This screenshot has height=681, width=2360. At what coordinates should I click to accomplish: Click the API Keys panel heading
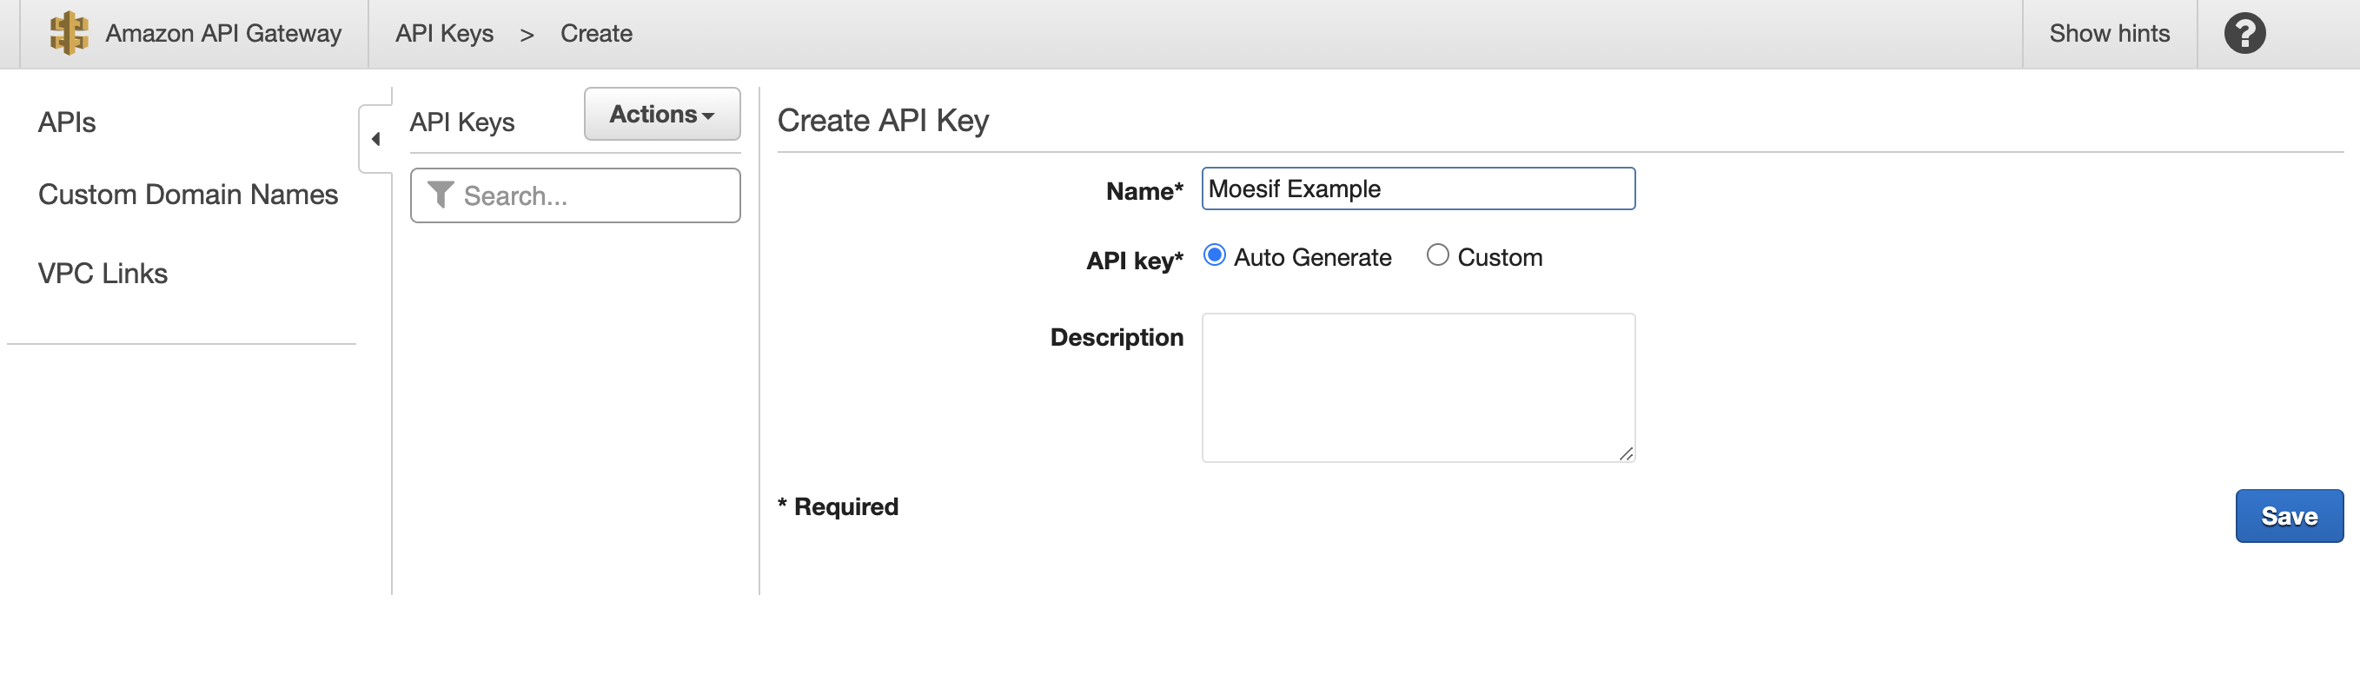pos(461,122)
